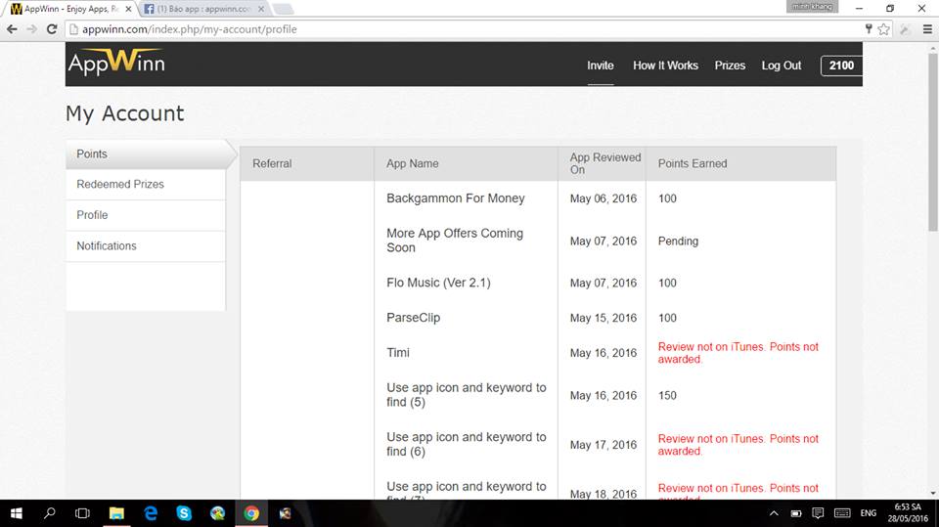This screenshot has width=939, height=527.
Task: Go to the Prizes page
Action: (730, 66)
